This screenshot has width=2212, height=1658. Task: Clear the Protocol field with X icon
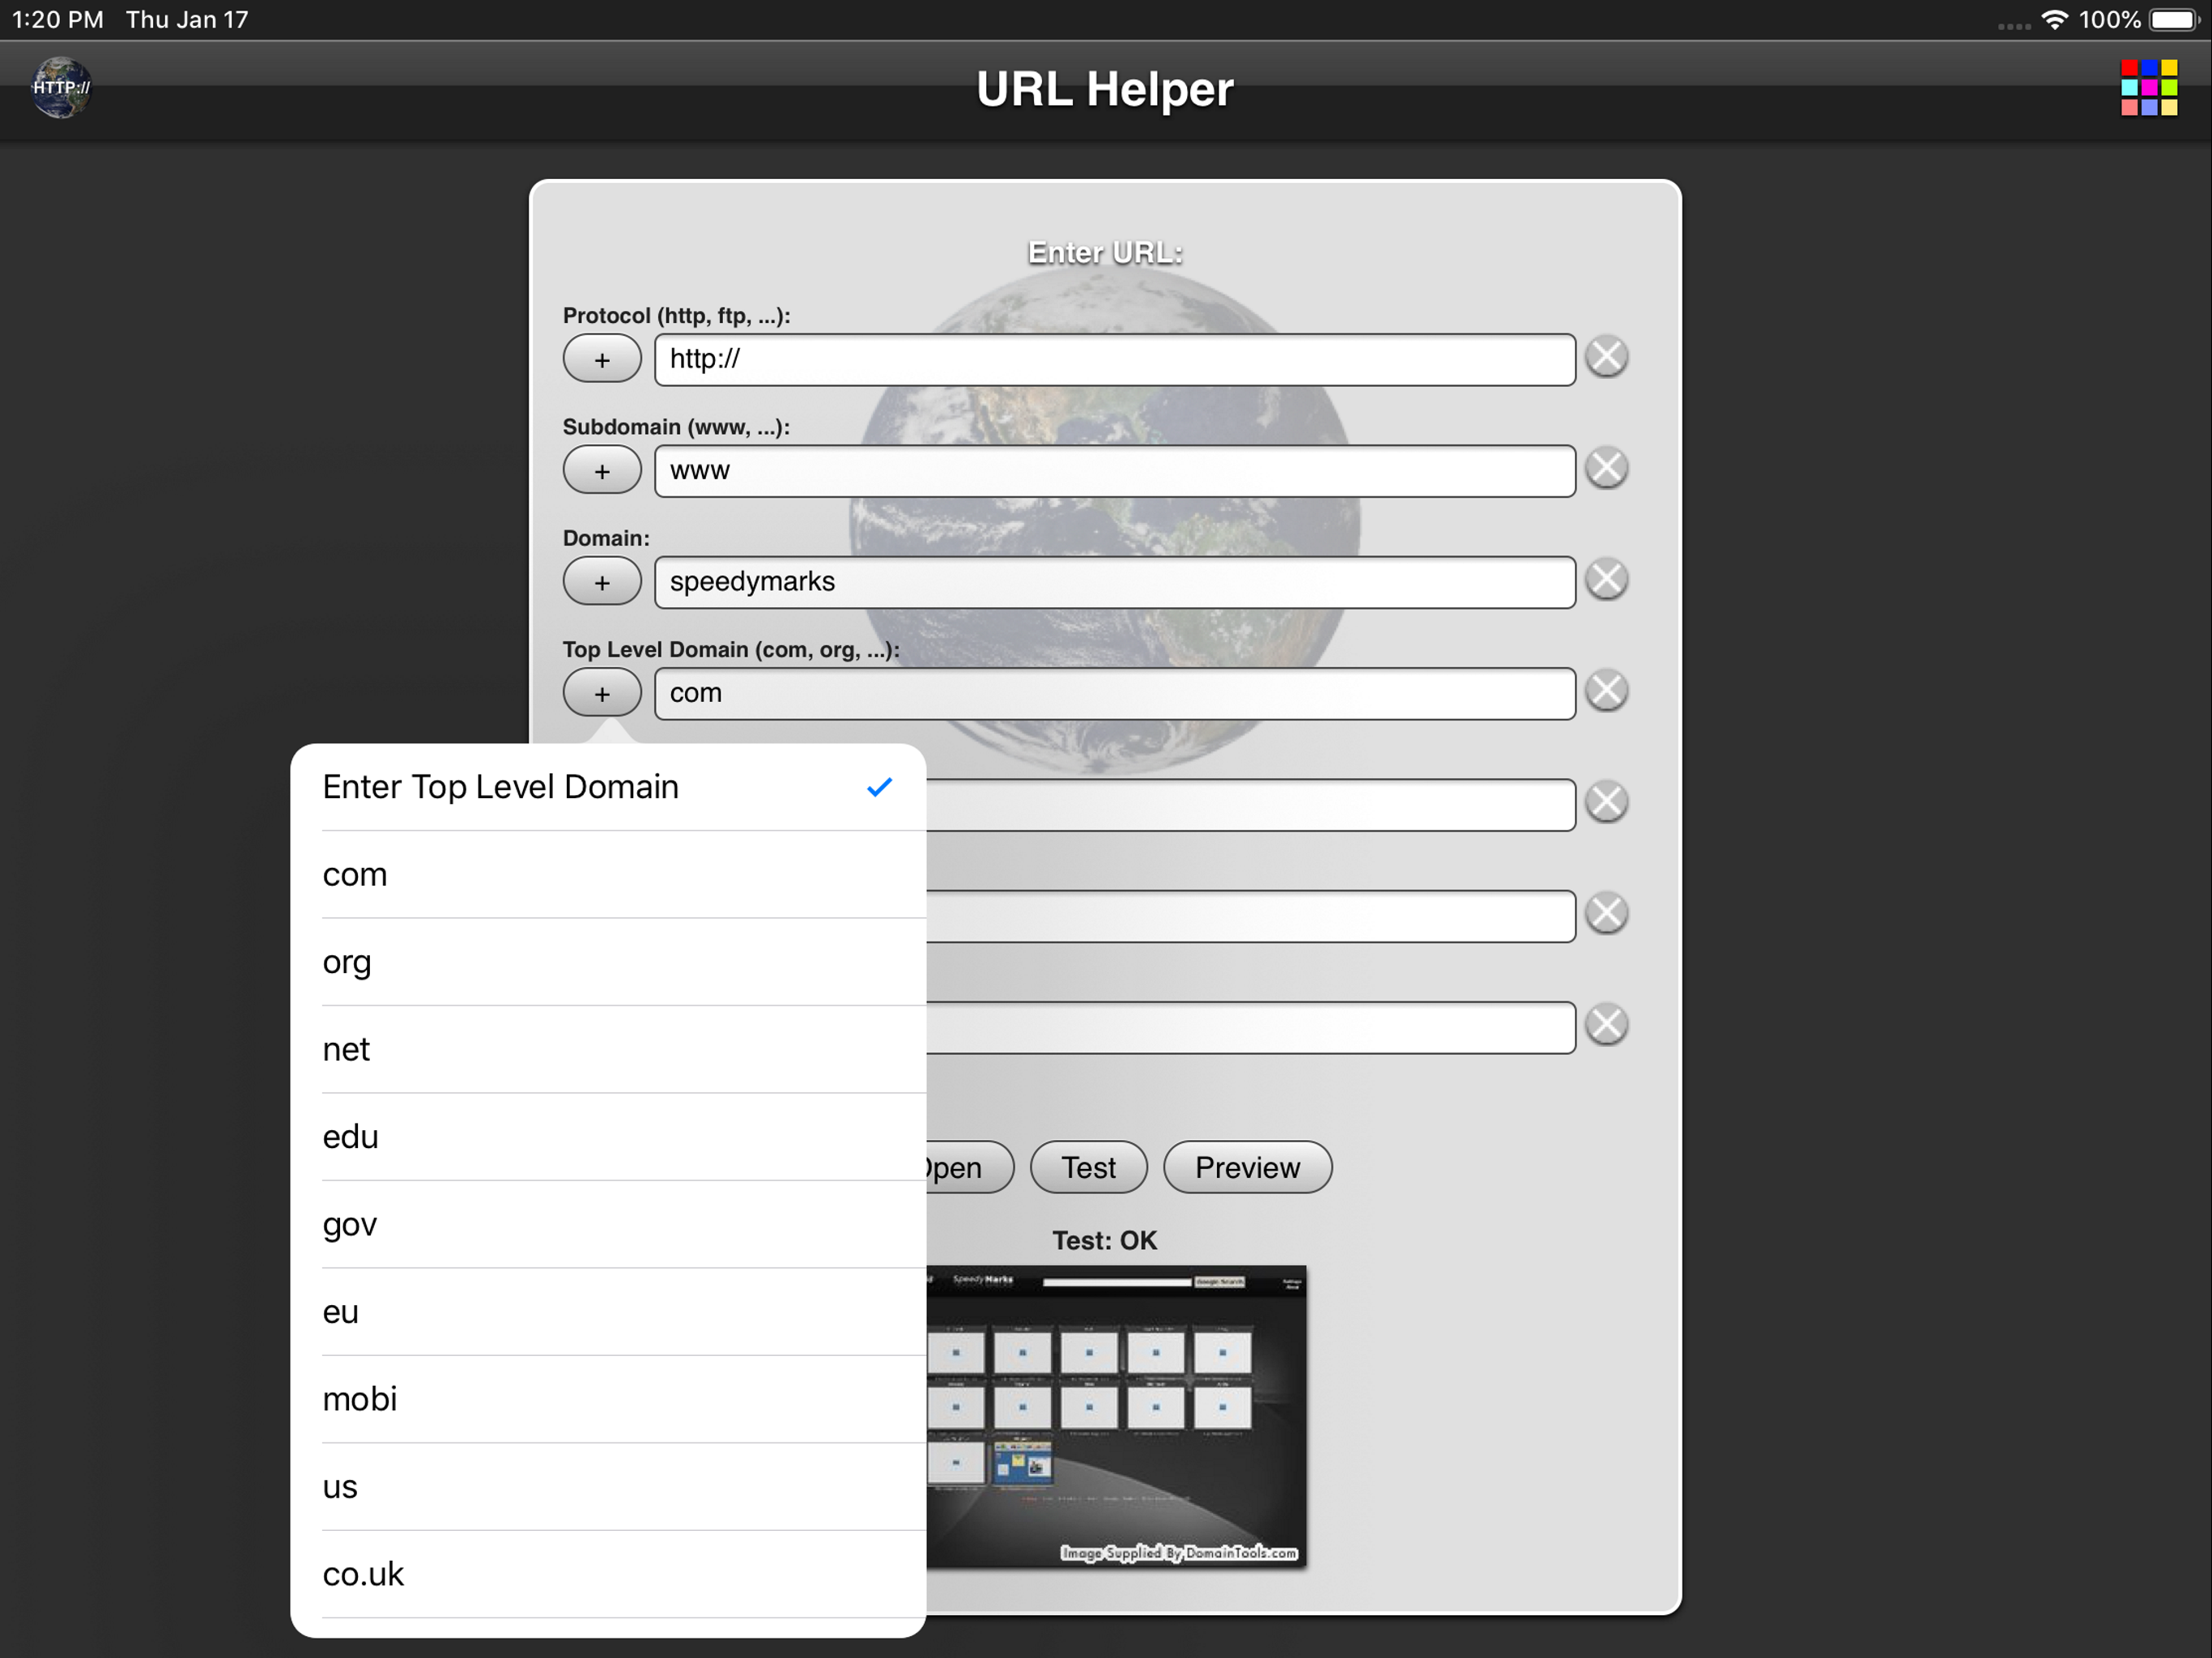pyautogui.click(x=1606, y=357)
